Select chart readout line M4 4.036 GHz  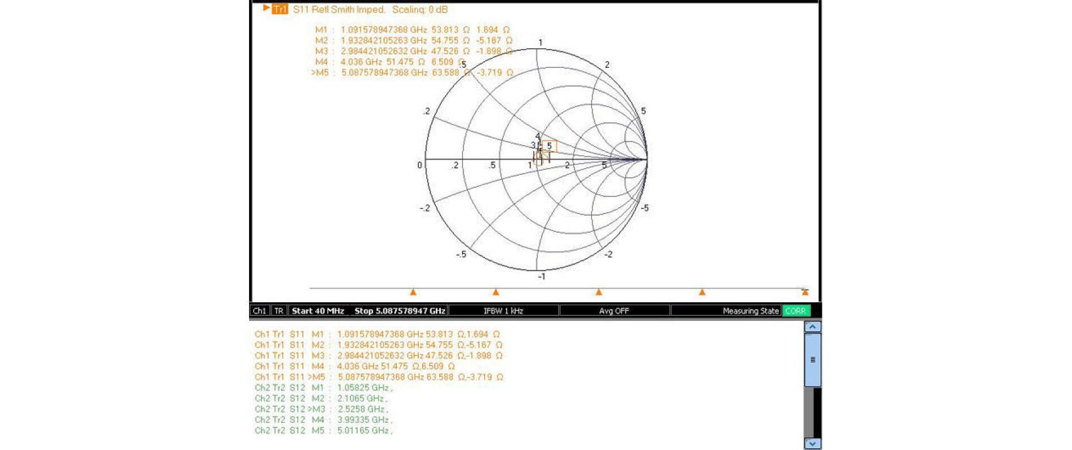[390, 62]
